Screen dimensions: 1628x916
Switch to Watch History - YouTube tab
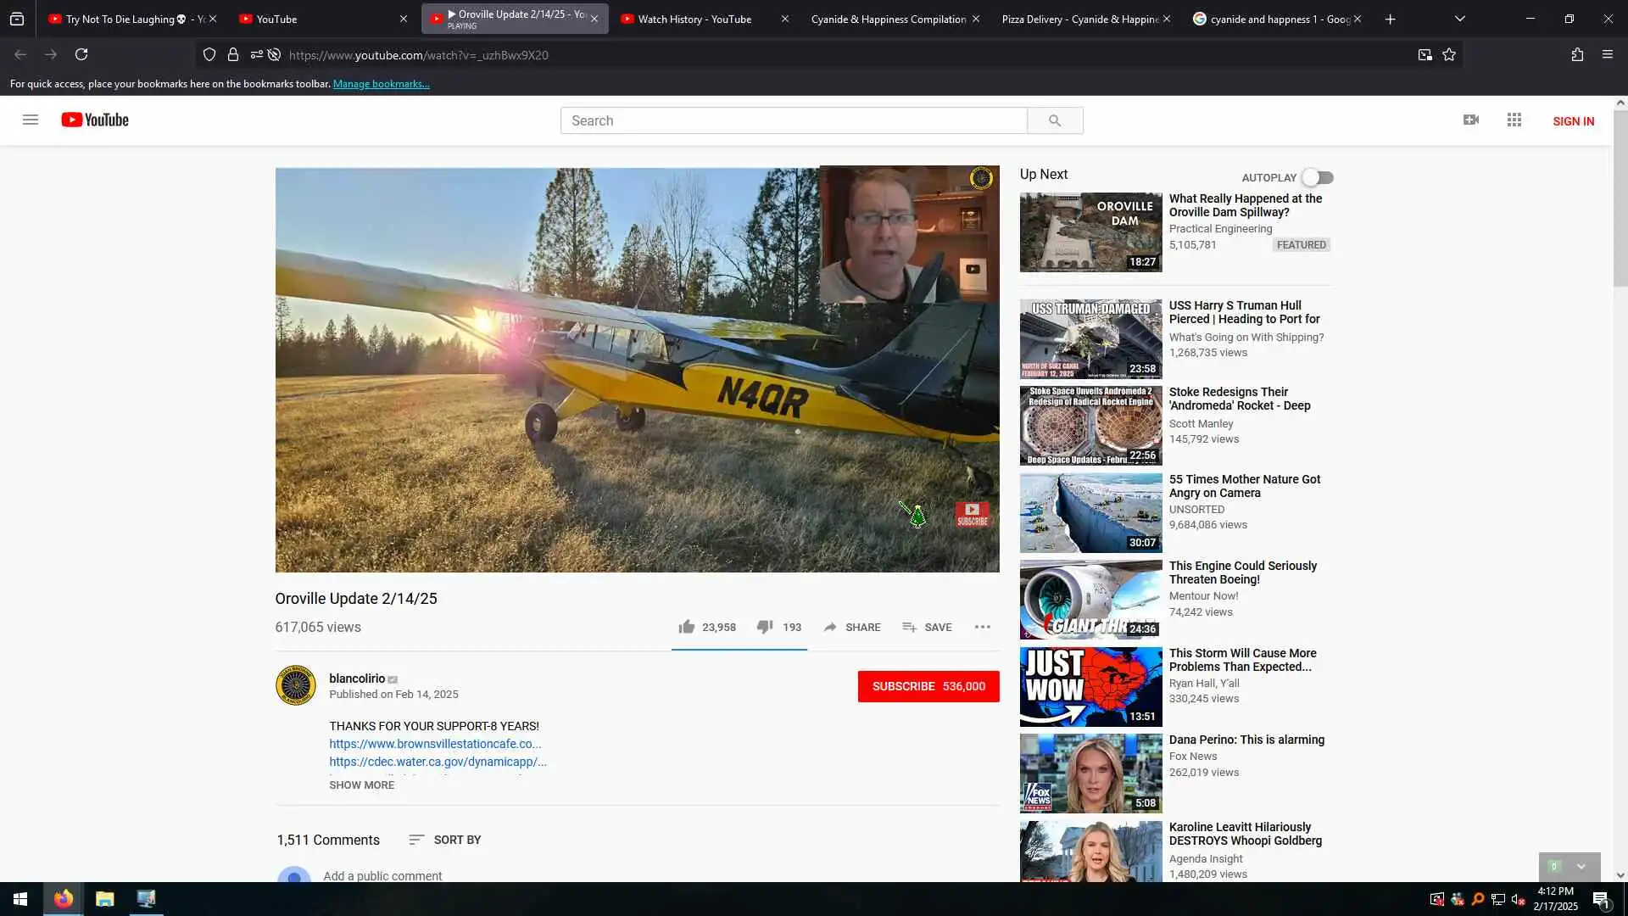click(694, 19)
